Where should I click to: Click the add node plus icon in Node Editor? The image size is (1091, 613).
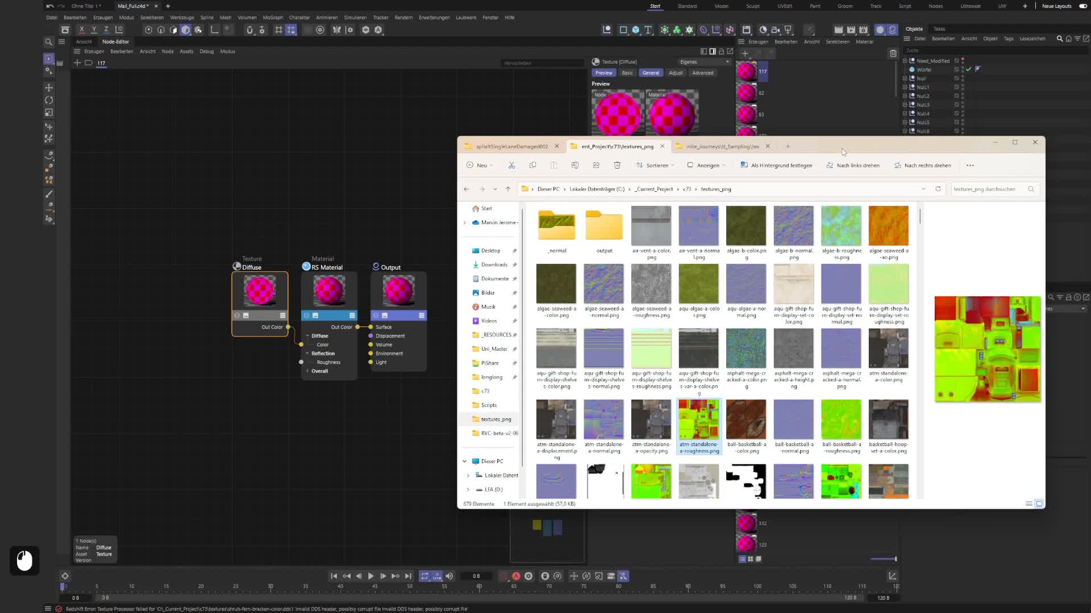point(77,63)
